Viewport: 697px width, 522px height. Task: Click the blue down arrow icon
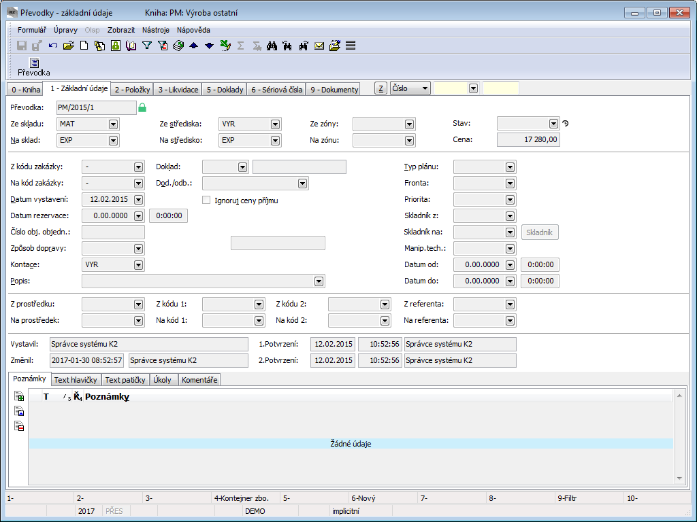(209, 46)
